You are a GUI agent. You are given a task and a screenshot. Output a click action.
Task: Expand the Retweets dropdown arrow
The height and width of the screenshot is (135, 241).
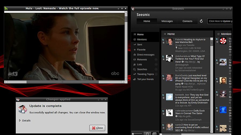[x=156, y=59]
